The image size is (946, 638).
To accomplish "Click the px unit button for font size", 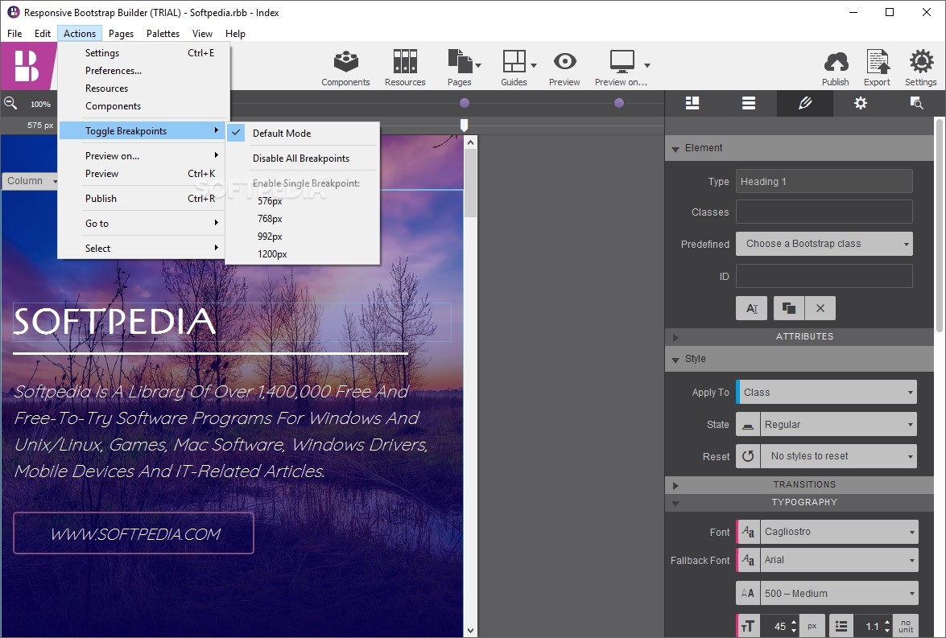I will pos(812,627).
